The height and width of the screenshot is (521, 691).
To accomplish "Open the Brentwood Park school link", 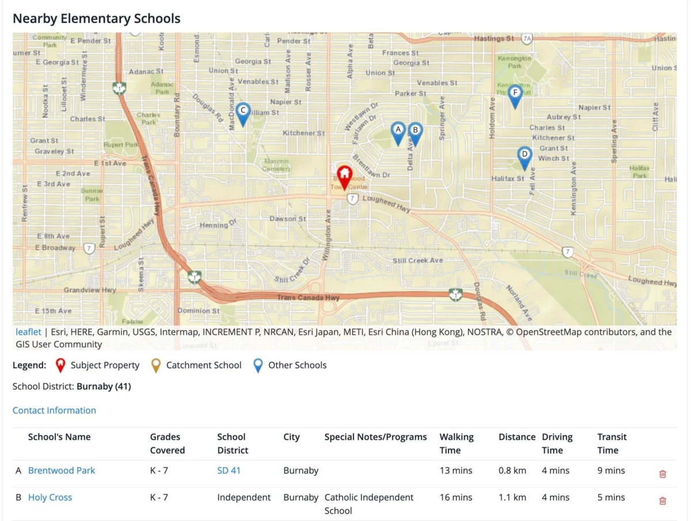I will click(x=62, y=470).
